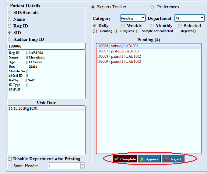Click the Complete button
This screenshot has width=207, height=174.
tap(125, 159)
